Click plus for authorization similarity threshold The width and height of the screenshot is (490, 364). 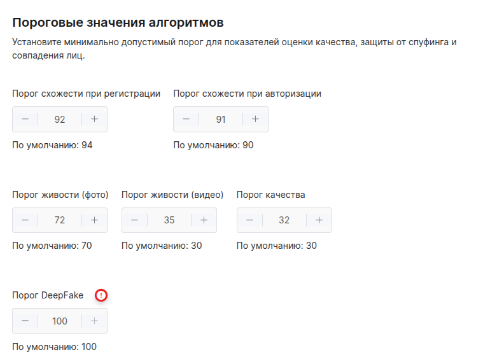coord(255,119)
